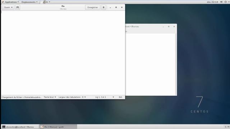Click inside the terminal window content
The height and width of the screenshot is (129, 230).
click(x=150, y=64)
